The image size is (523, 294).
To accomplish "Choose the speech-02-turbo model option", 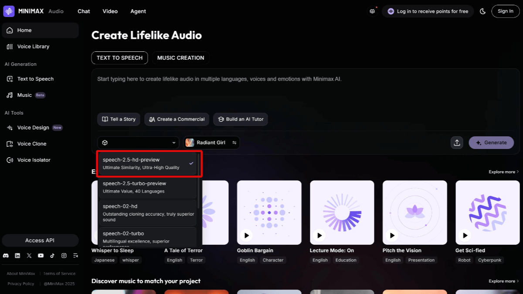I will [x=148, y=238].
